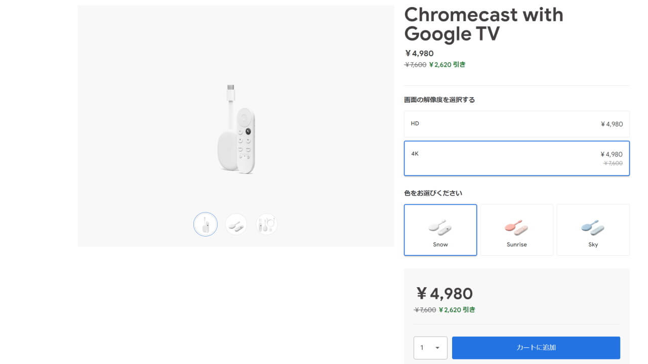648x364 pixels.
Task: Click the ¥2,620 引き discount label
Action: [x=448, y=65]
